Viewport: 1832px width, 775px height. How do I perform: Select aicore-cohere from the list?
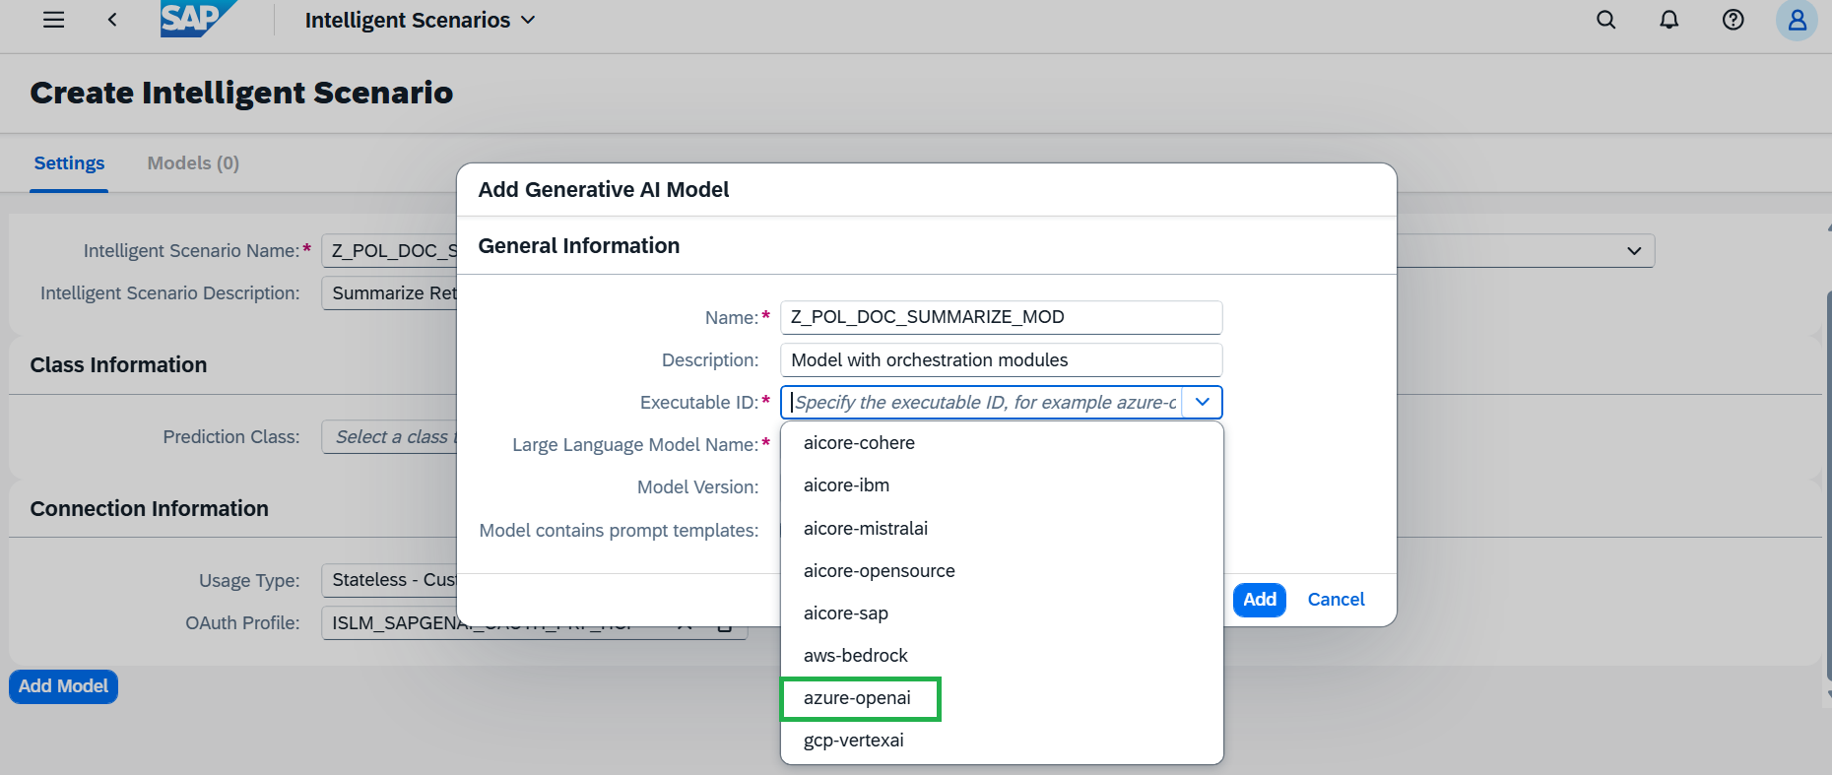coord(1002,443)
